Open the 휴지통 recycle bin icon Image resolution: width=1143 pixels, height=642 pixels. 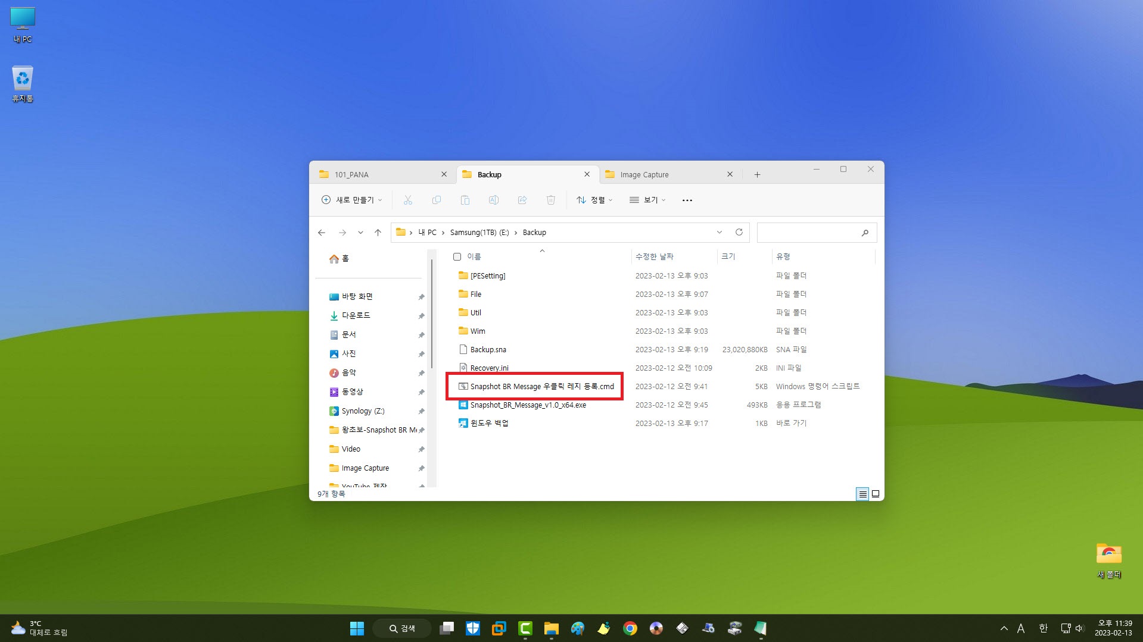(23, 84)
